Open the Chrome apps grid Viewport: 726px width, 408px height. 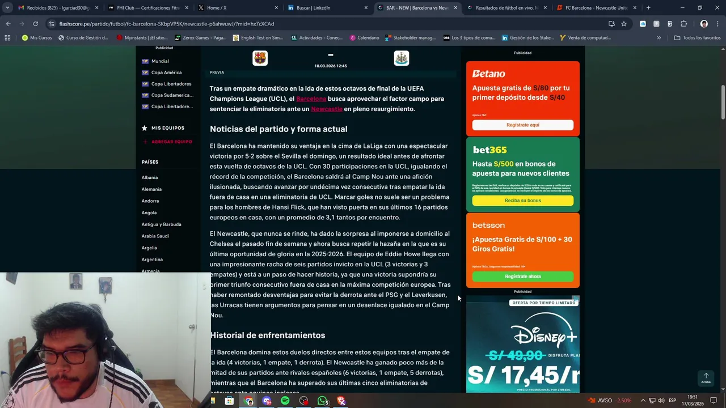point(7,37)
